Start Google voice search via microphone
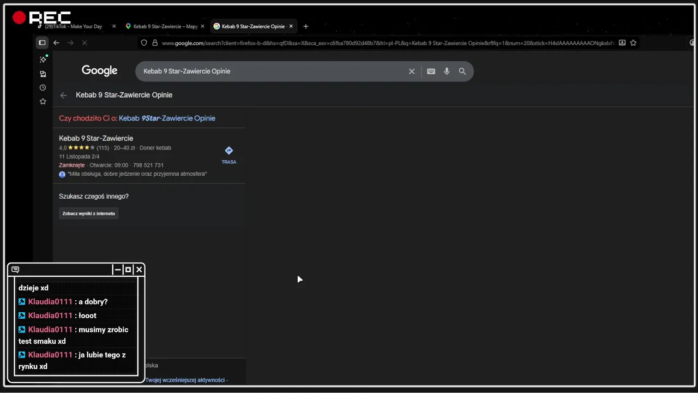The image size is (698, 393). [447, 71]
